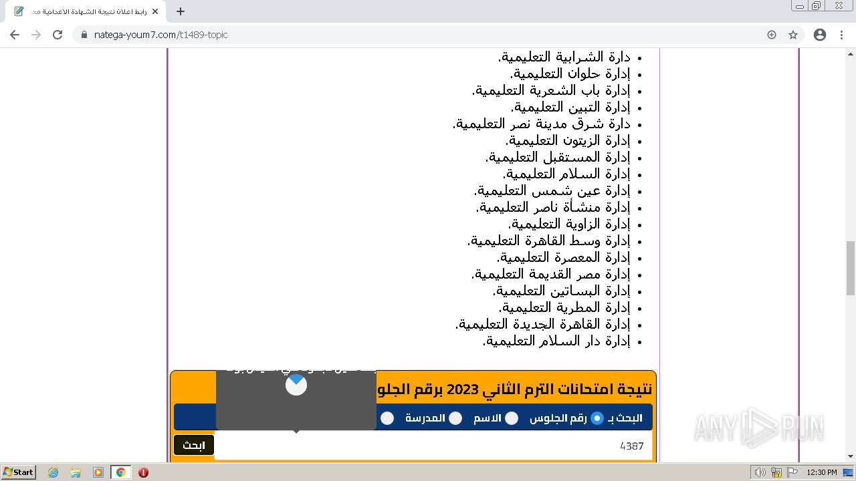This screenshot has width=856, height=481.
Task: Click text إدارة المعصرة التعليمية
Action: point(564,257)
